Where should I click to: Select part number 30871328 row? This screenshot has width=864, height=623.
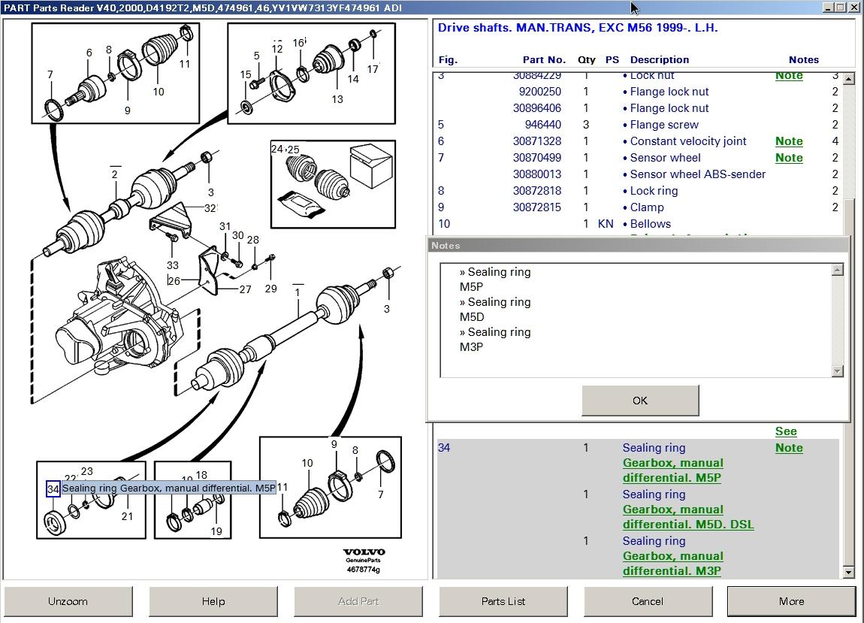point(638,141)
